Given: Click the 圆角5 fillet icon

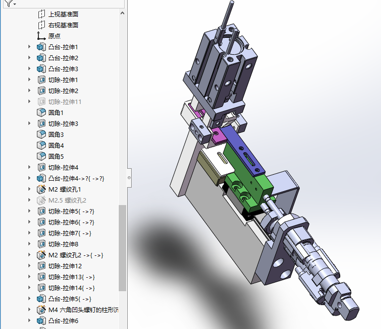Looking at the screenshot, I should tap(41, 156).
